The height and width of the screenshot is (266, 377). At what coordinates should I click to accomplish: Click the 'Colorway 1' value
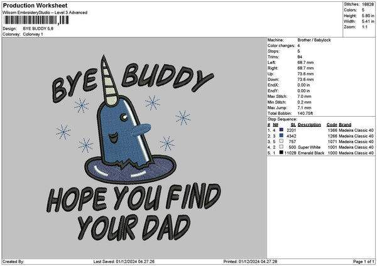point(33,35)
